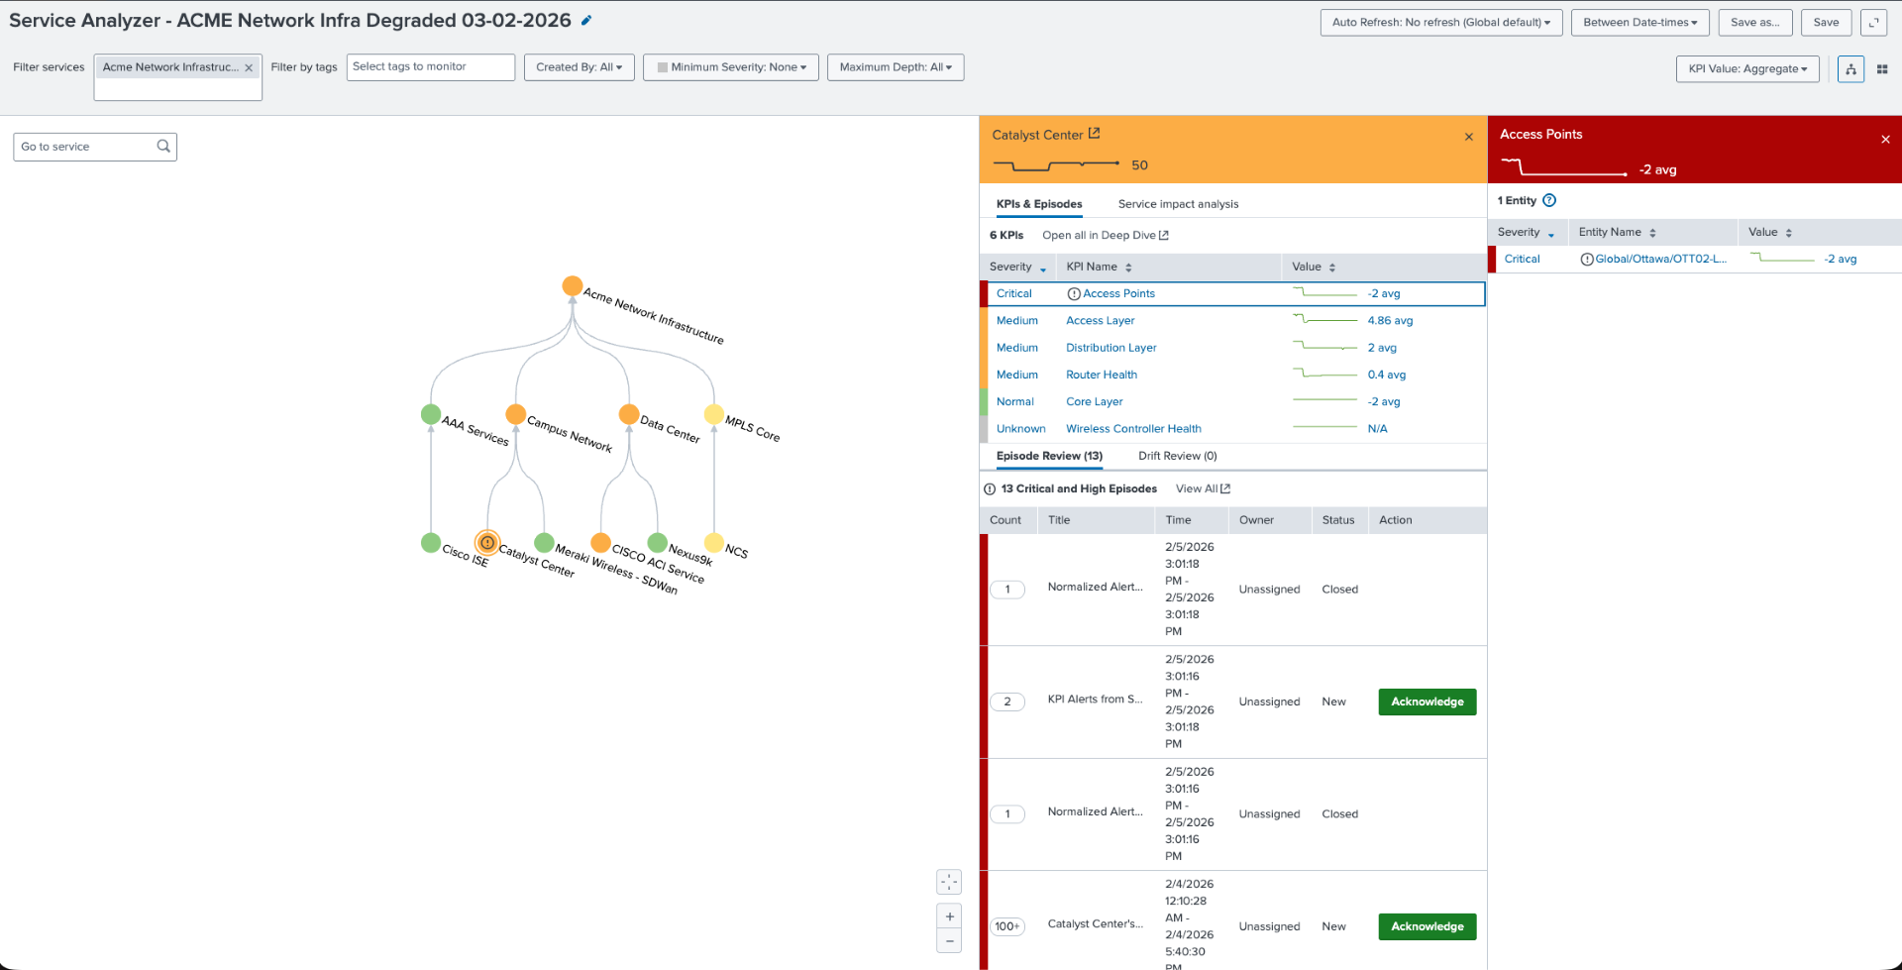Sort entities by the Severity column

(1526, 233)
